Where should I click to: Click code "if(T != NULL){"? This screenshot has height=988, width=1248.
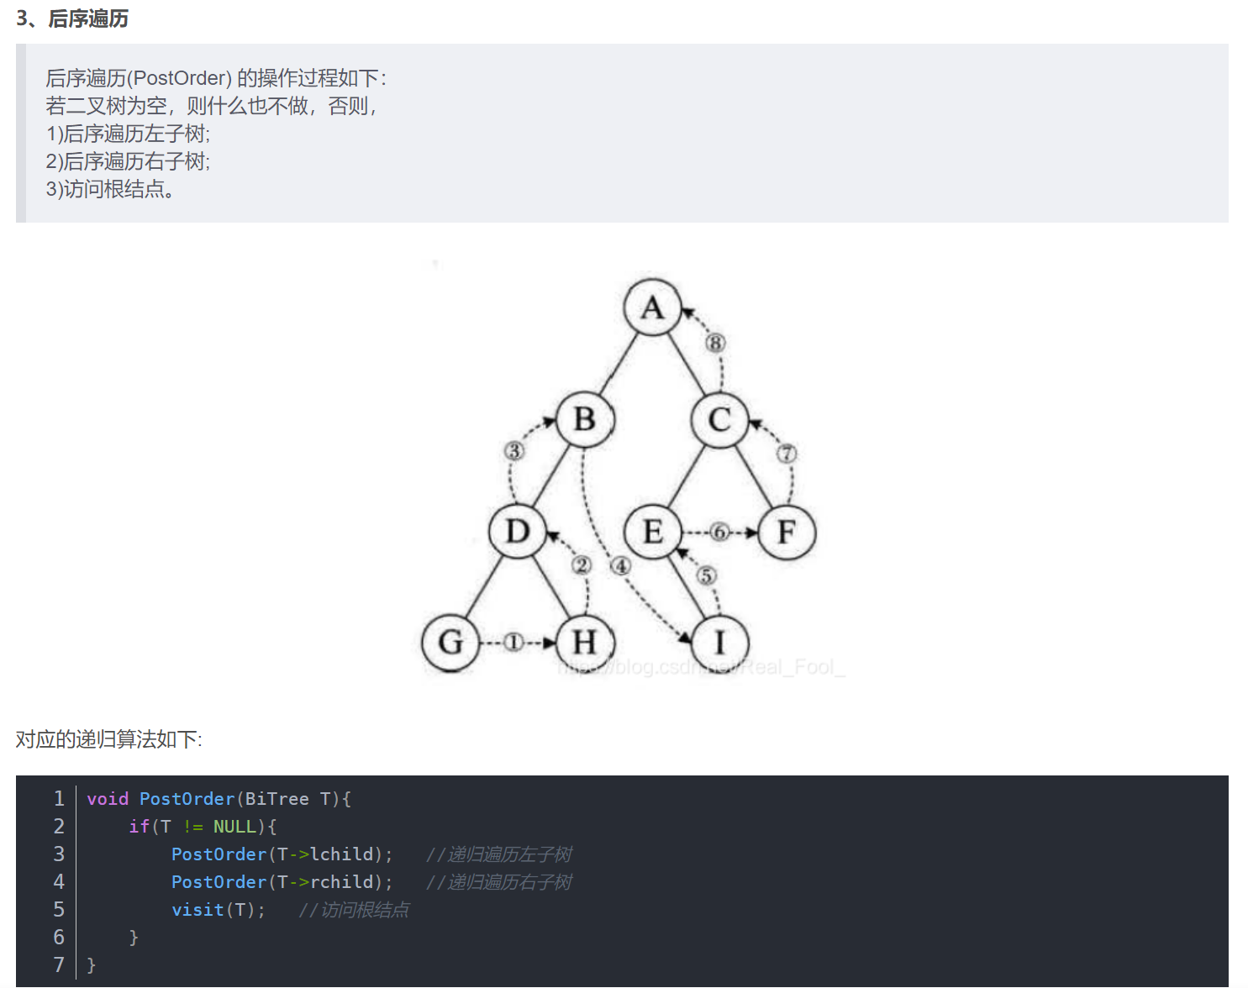(203, 827)
